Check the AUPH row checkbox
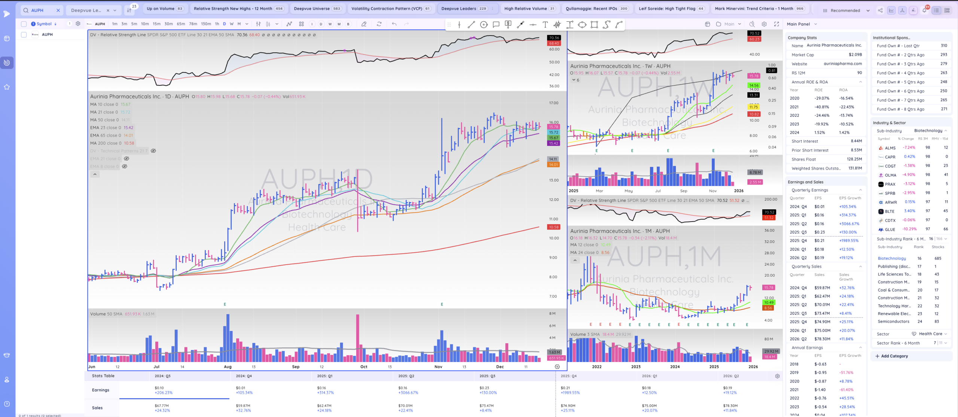Viewport: 958px width, 417px height. (24, 34)
